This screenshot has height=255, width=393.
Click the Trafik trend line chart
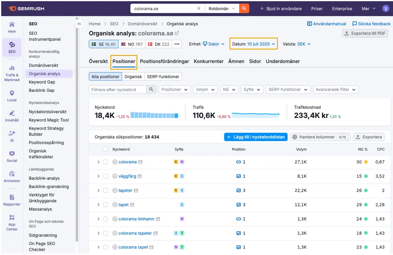coord(256,115)
